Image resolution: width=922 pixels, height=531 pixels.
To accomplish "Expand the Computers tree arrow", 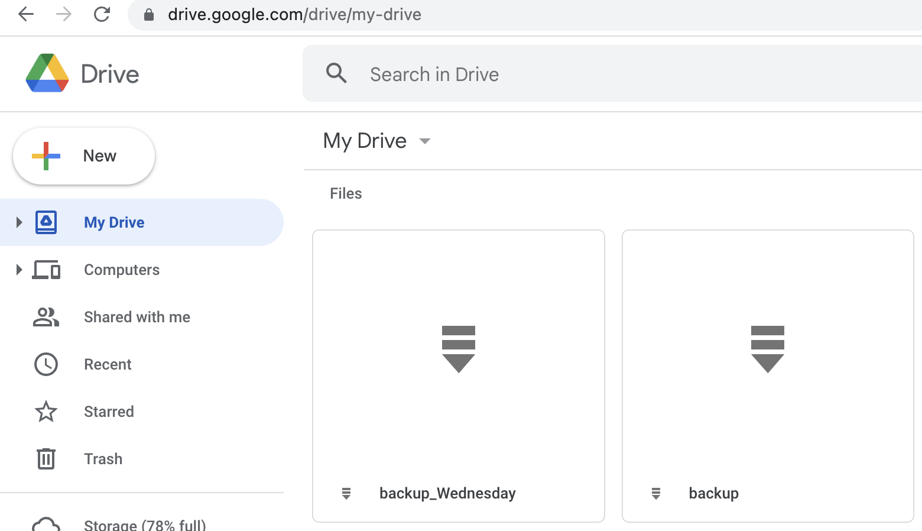I will pyautogui.click(x=18, y=270).
